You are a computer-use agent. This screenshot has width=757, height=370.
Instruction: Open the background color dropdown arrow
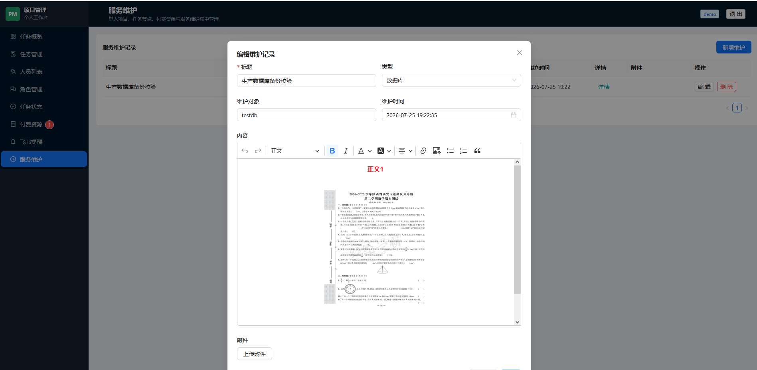(x=389, y=151)
